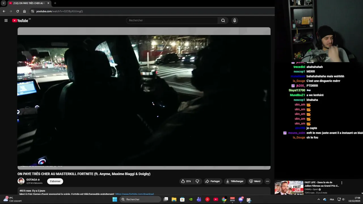This screenshot has height=204, width=363.
Task: Open the FAST LIFE video title link
Action: click(322, 184)
